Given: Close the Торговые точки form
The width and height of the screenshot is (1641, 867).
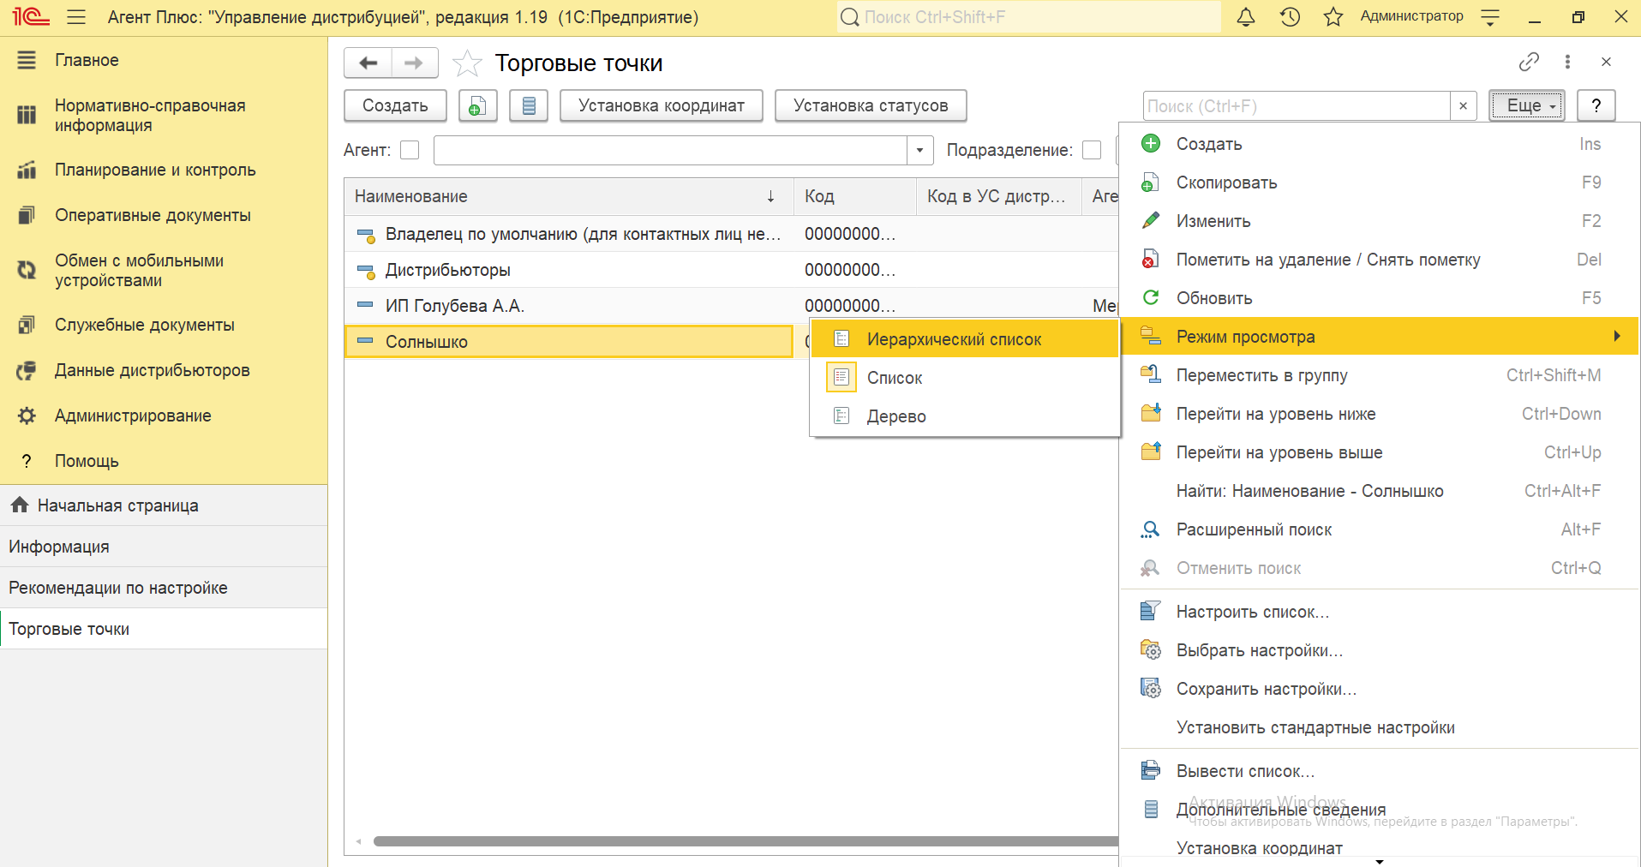Looking at the screenshot, I should pos(1606,62).
